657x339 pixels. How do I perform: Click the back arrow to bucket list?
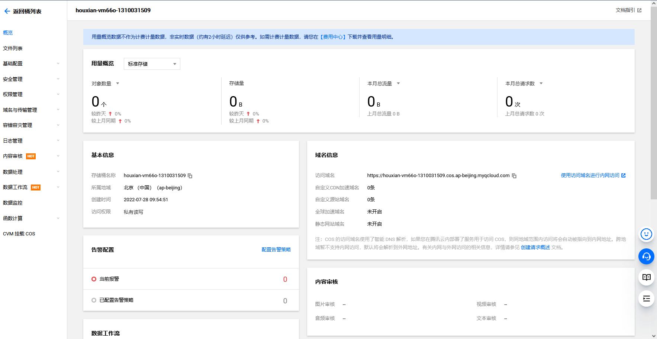[7, 11]
